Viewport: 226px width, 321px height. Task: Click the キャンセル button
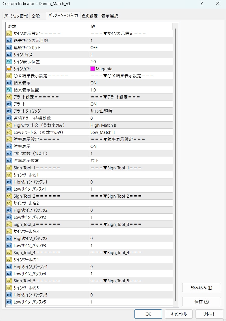tap(179, 314)
